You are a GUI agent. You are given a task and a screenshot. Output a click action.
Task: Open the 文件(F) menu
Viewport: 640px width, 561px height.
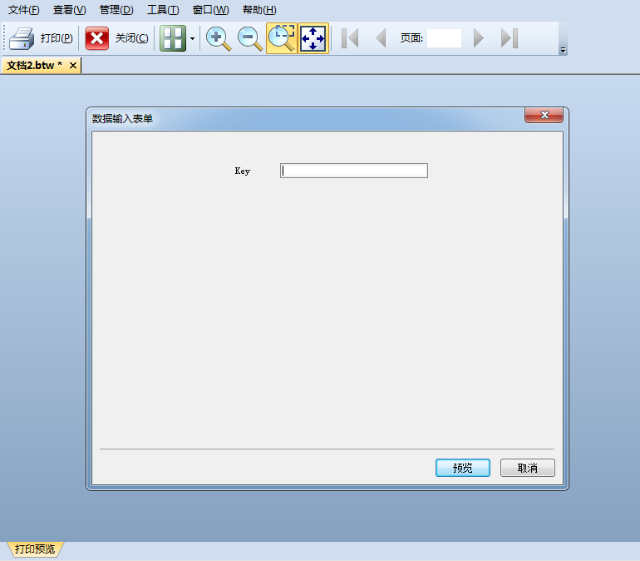23,10
